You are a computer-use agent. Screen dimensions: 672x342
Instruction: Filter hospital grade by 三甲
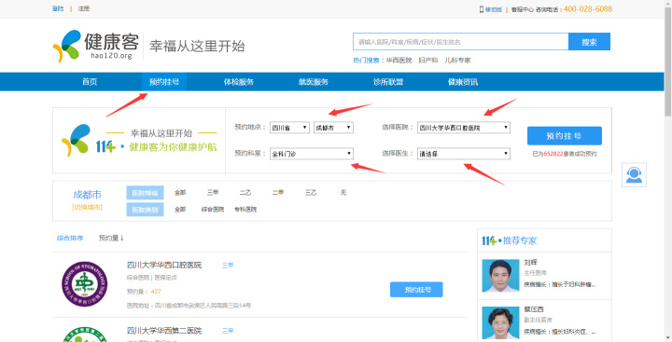tap(213, 193)
